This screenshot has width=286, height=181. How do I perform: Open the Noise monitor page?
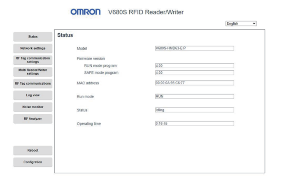(x=33, y=107)
